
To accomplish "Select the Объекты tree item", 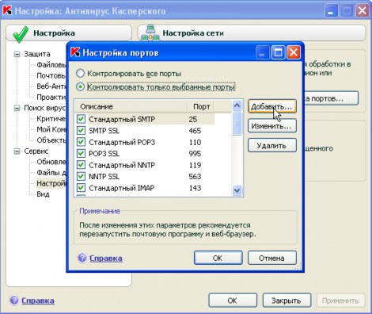I will pyautogui.click(x=51, y=140).
